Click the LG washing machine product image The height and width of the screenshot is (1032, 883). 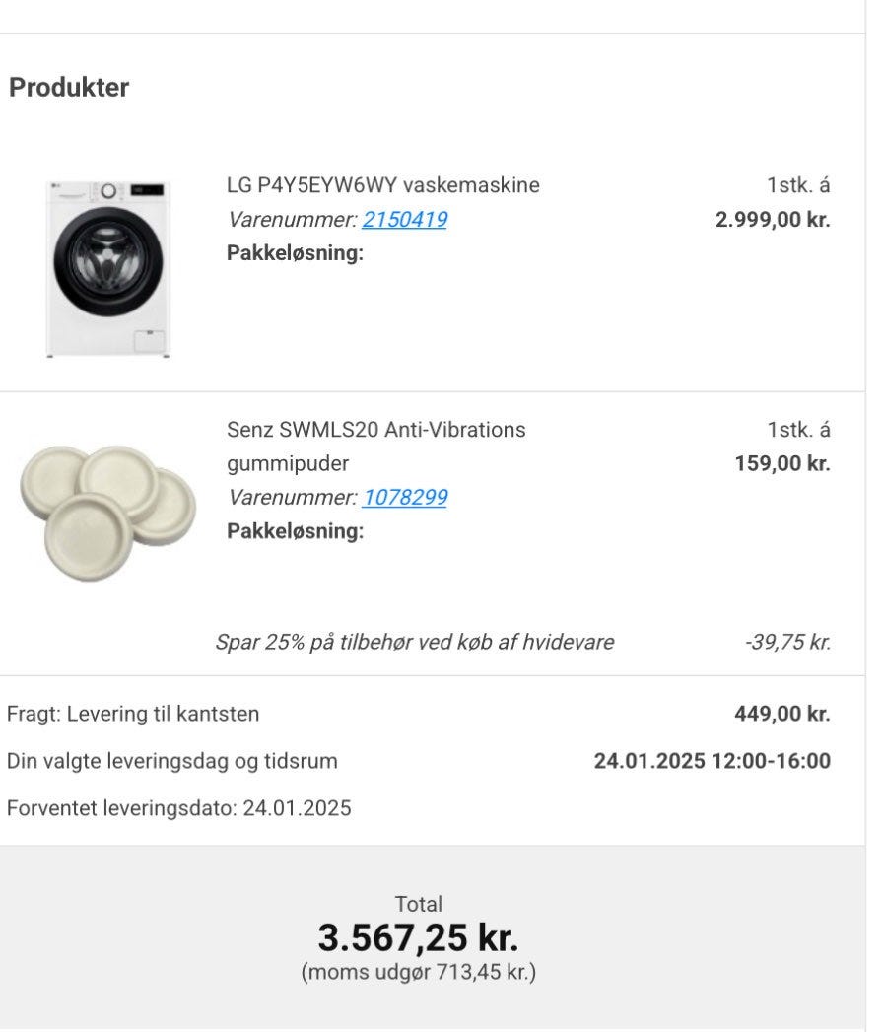(108, 268)
